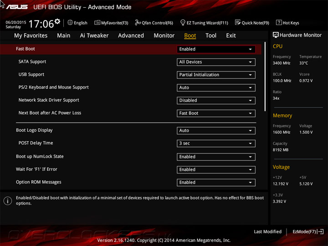Click the Vcore value 0.972 V

(306, 81)
